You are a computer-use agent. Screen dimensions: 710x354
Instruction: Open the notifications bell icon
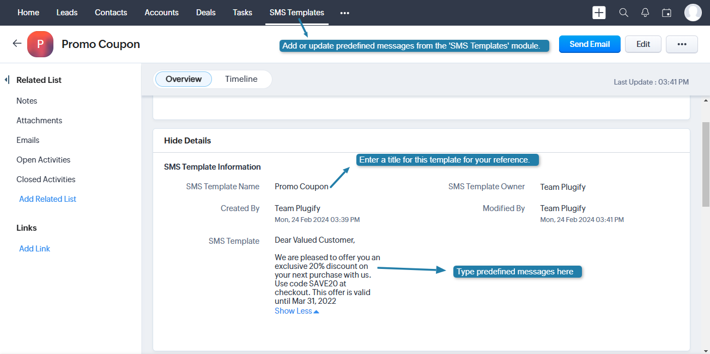(x=645, y=13)
